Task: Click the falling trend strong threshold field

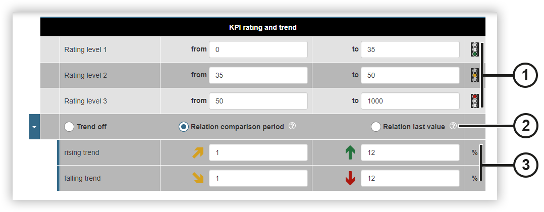Action: coord(410,178)
